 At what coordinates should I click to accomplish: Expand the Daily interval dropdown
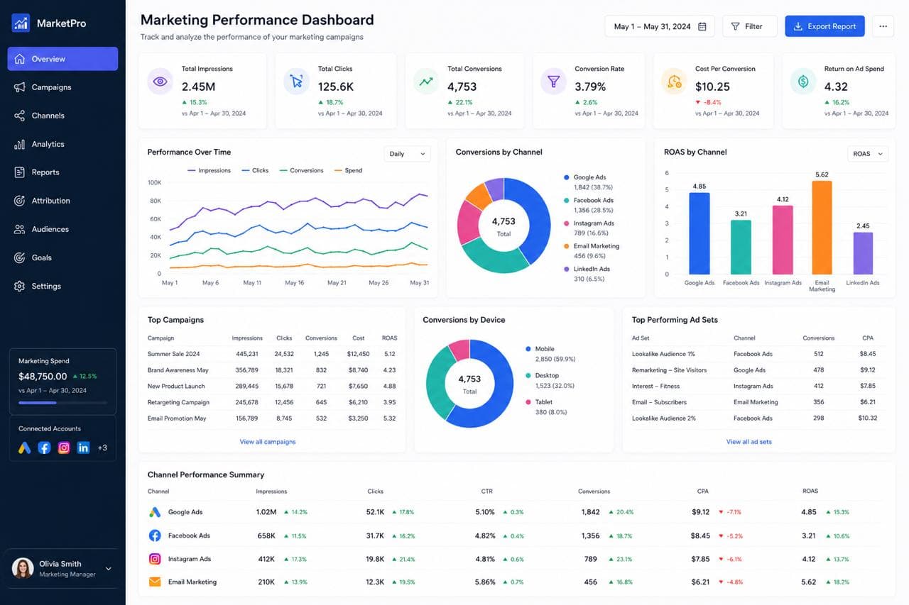(407, 154)
